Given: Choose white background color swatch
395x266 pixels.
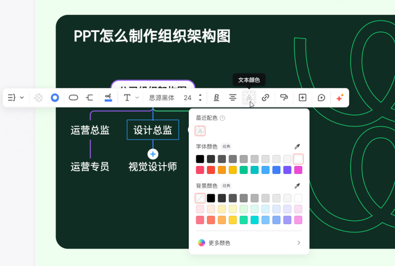Looking at the screenshot, I should pos(298,198).
